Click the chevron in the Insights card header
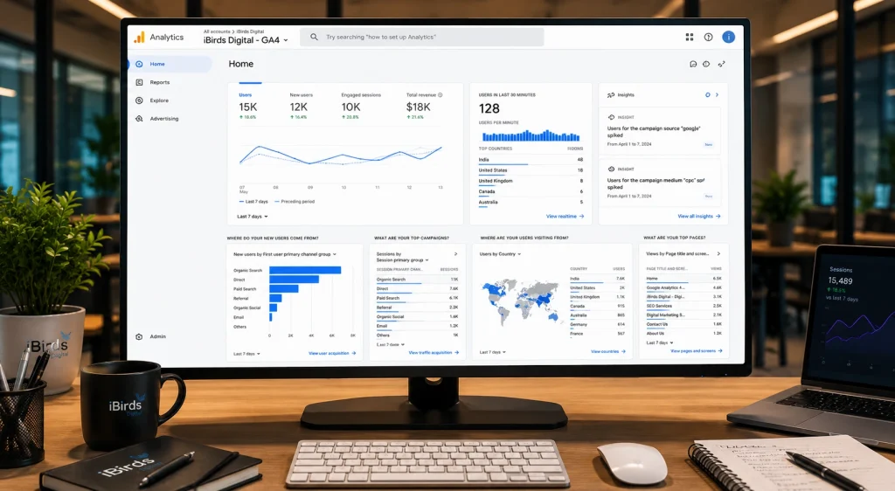This screenshot has width=895, height=491. pyautogui.click(x=718, y=95)
